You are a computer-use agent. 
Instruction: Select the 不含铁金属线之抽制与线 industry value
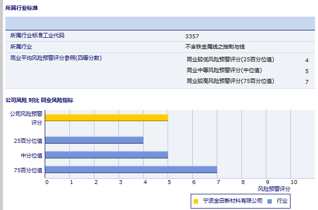(215, 47)
